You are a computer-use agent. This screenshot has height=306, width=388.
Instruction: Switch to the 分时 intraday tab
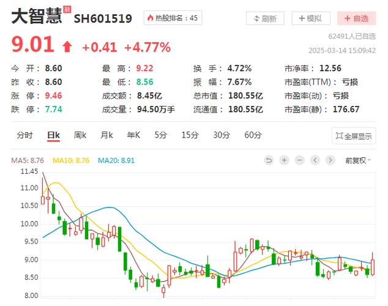25,135
